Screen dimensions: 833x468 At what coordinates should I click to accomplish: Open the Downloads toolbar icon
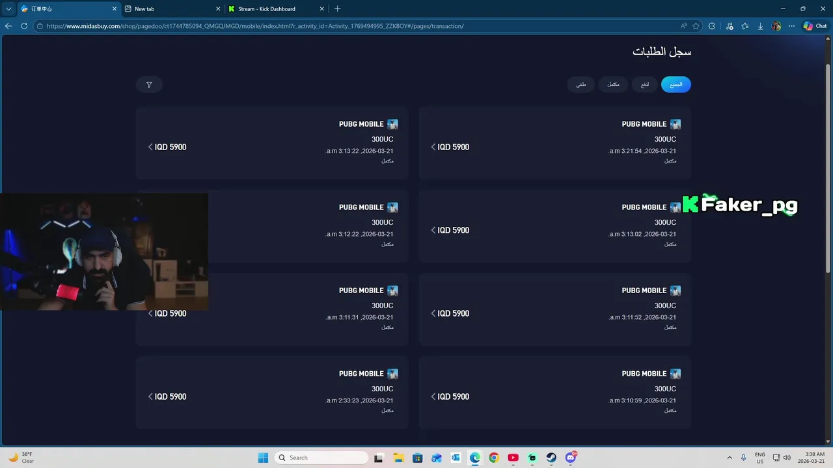pyautogui.click(x=761, y=26)
